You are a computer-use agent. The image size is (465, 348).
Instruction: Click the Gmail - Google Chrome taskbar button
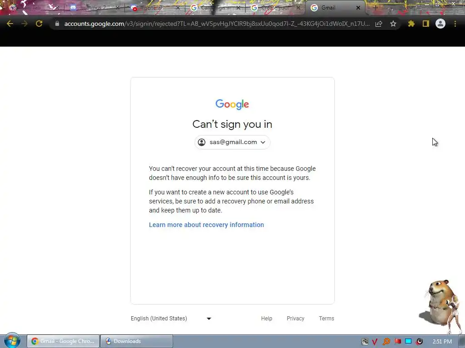63,341
